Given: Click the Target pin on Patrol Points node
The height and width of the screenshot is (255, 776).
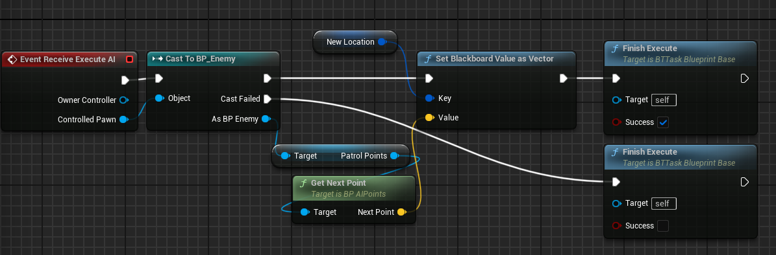Looking at the screenshot, I should [x=285, y=156].
